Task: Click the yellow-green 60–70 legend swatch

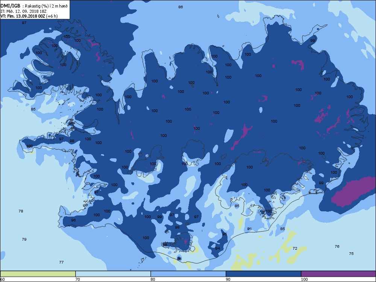Action: (38, 274)
